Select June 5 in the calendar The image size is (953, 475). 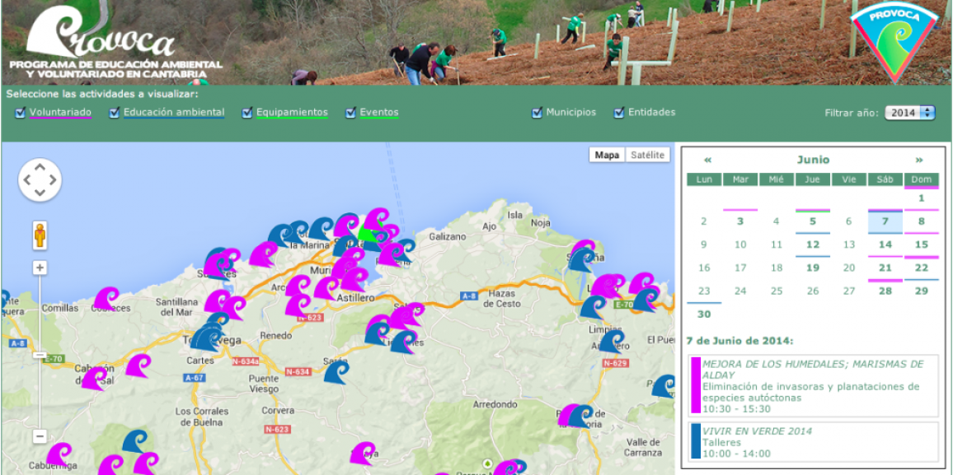(813, 221)
